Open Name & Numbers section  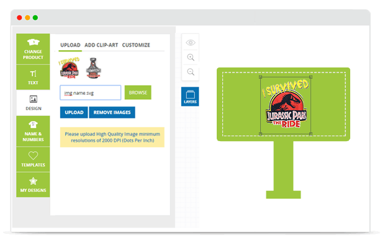tap(33, 131)
